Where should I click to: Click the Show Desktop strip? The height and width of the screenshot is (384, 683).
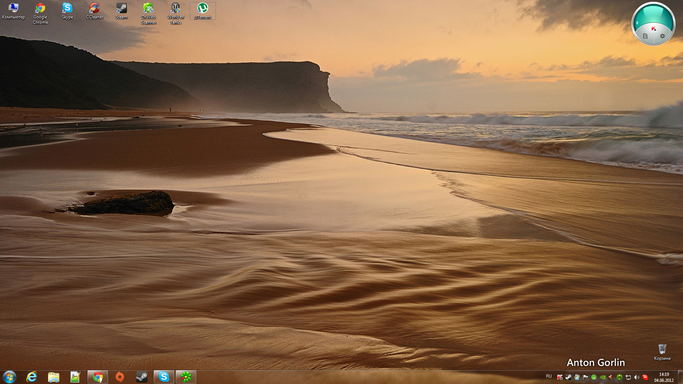coord(680,377)
